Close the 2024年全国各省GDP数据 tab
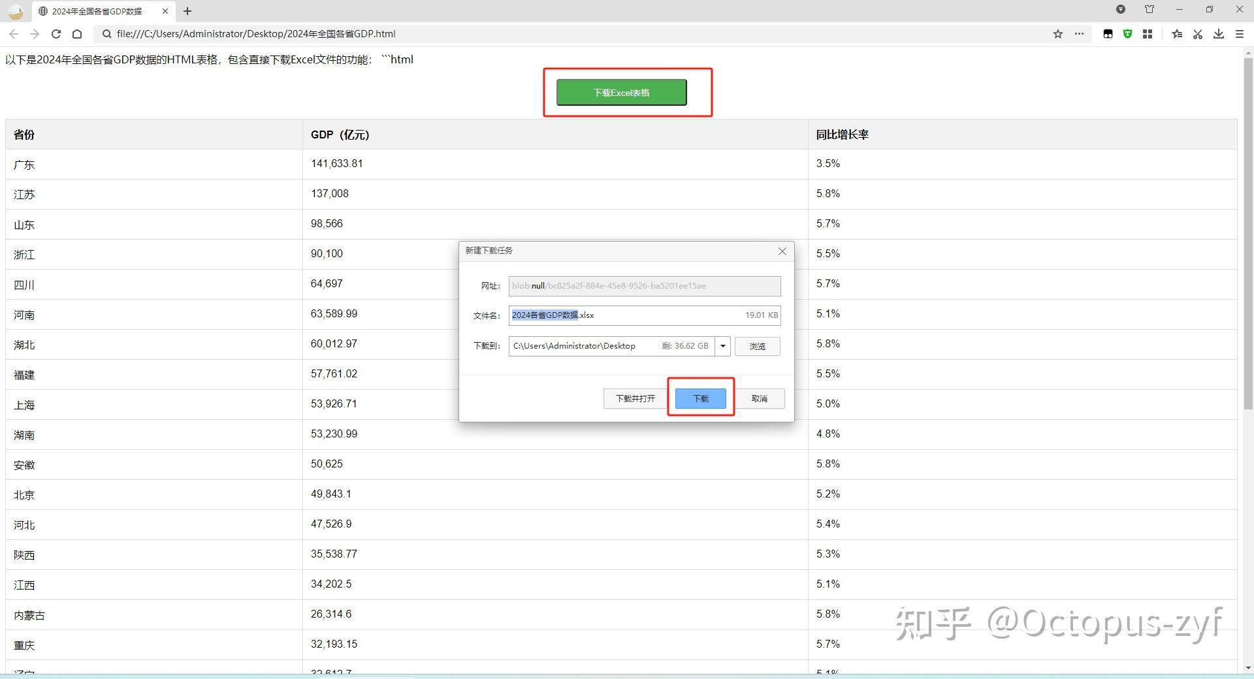The image size is (1254, 679). (x=165, y=11)
